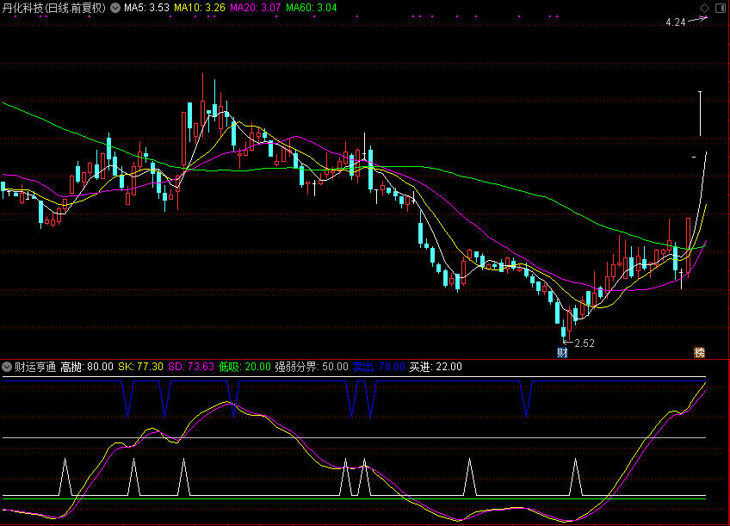Select the 丹化科技(日线 前复权) chart title
The image size is (730, 526).
[54, 8]
